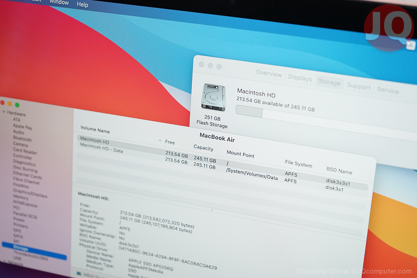Sort by the Free column header
This screenshot has width=417, height=278.
[170, 142]
